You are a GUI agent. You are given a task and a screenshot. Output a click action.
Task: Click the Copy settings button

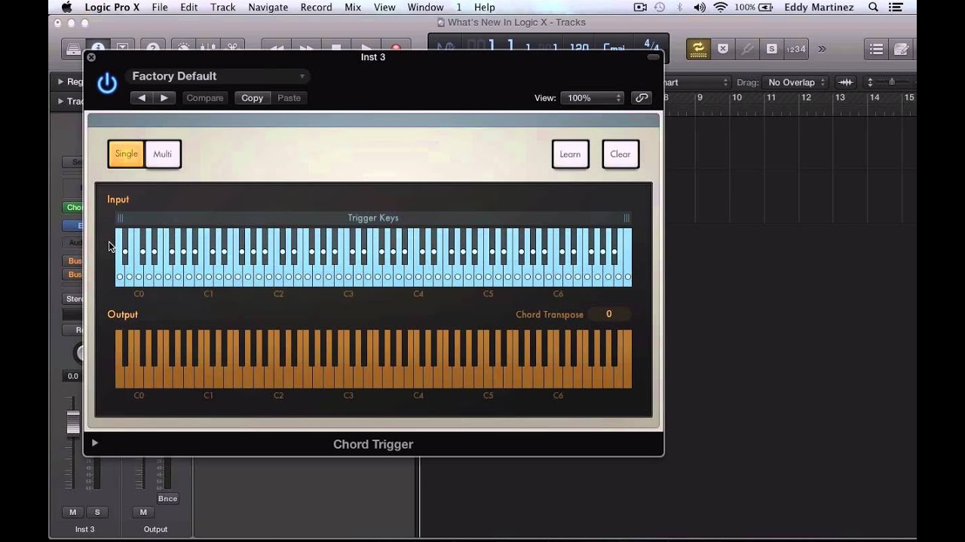click(252, 98)
